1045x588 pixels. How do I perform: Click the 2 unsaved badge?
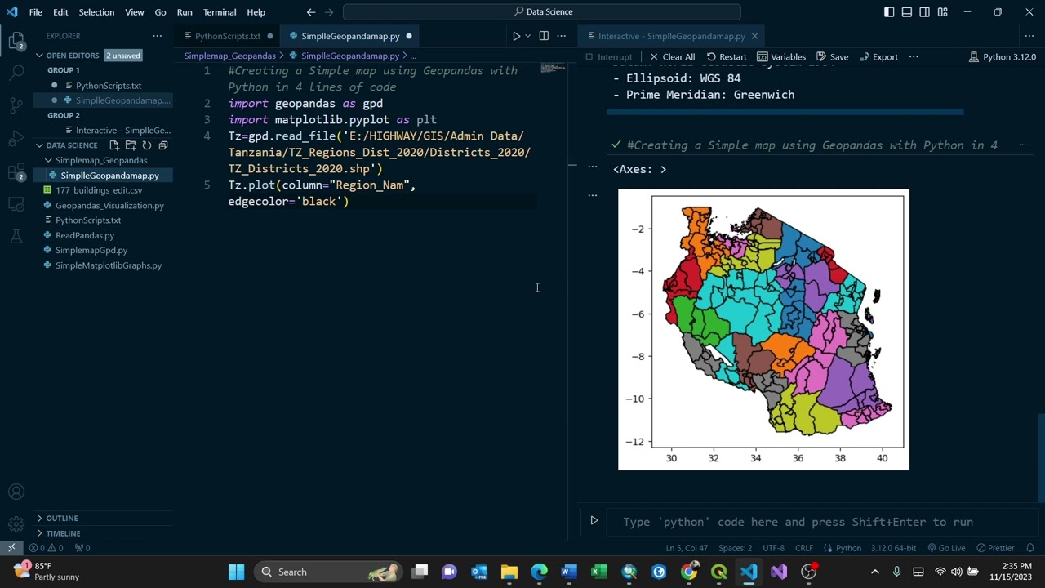coord(123,56)
